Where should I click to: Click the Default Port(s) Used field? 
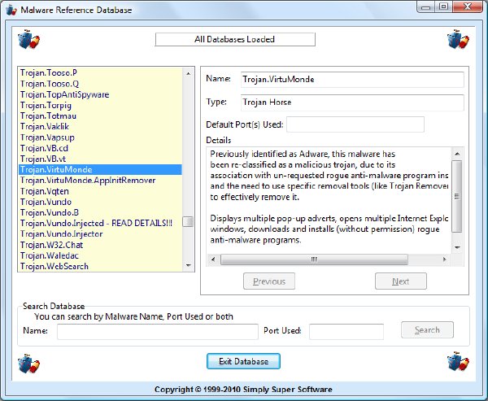pos(355,124)
